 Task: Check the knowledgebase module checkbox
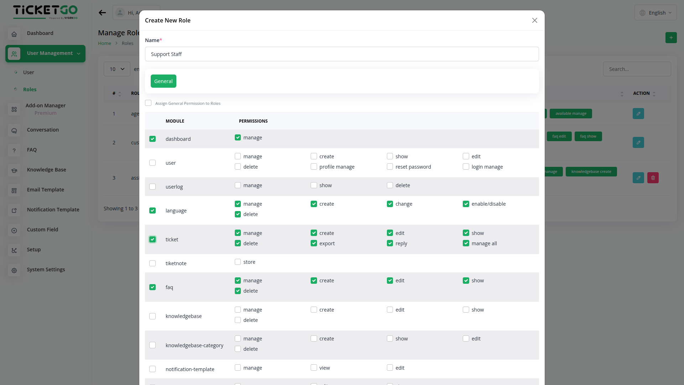tap(152, 316)
